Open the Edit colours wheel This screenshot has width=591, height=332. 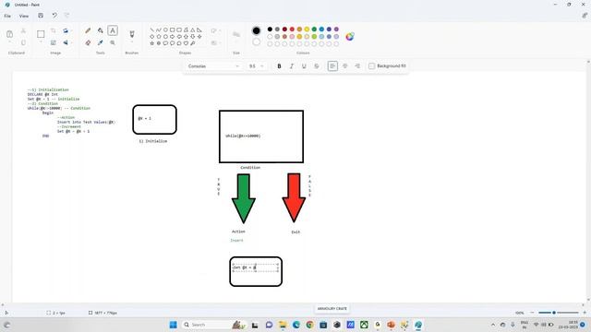(350, 37)
